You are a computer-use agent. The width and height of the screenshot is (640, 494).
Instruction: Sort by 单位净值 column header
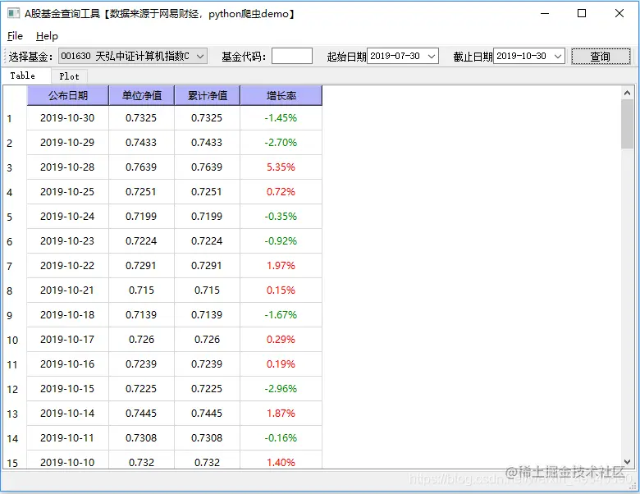click(x=142, y=95)
